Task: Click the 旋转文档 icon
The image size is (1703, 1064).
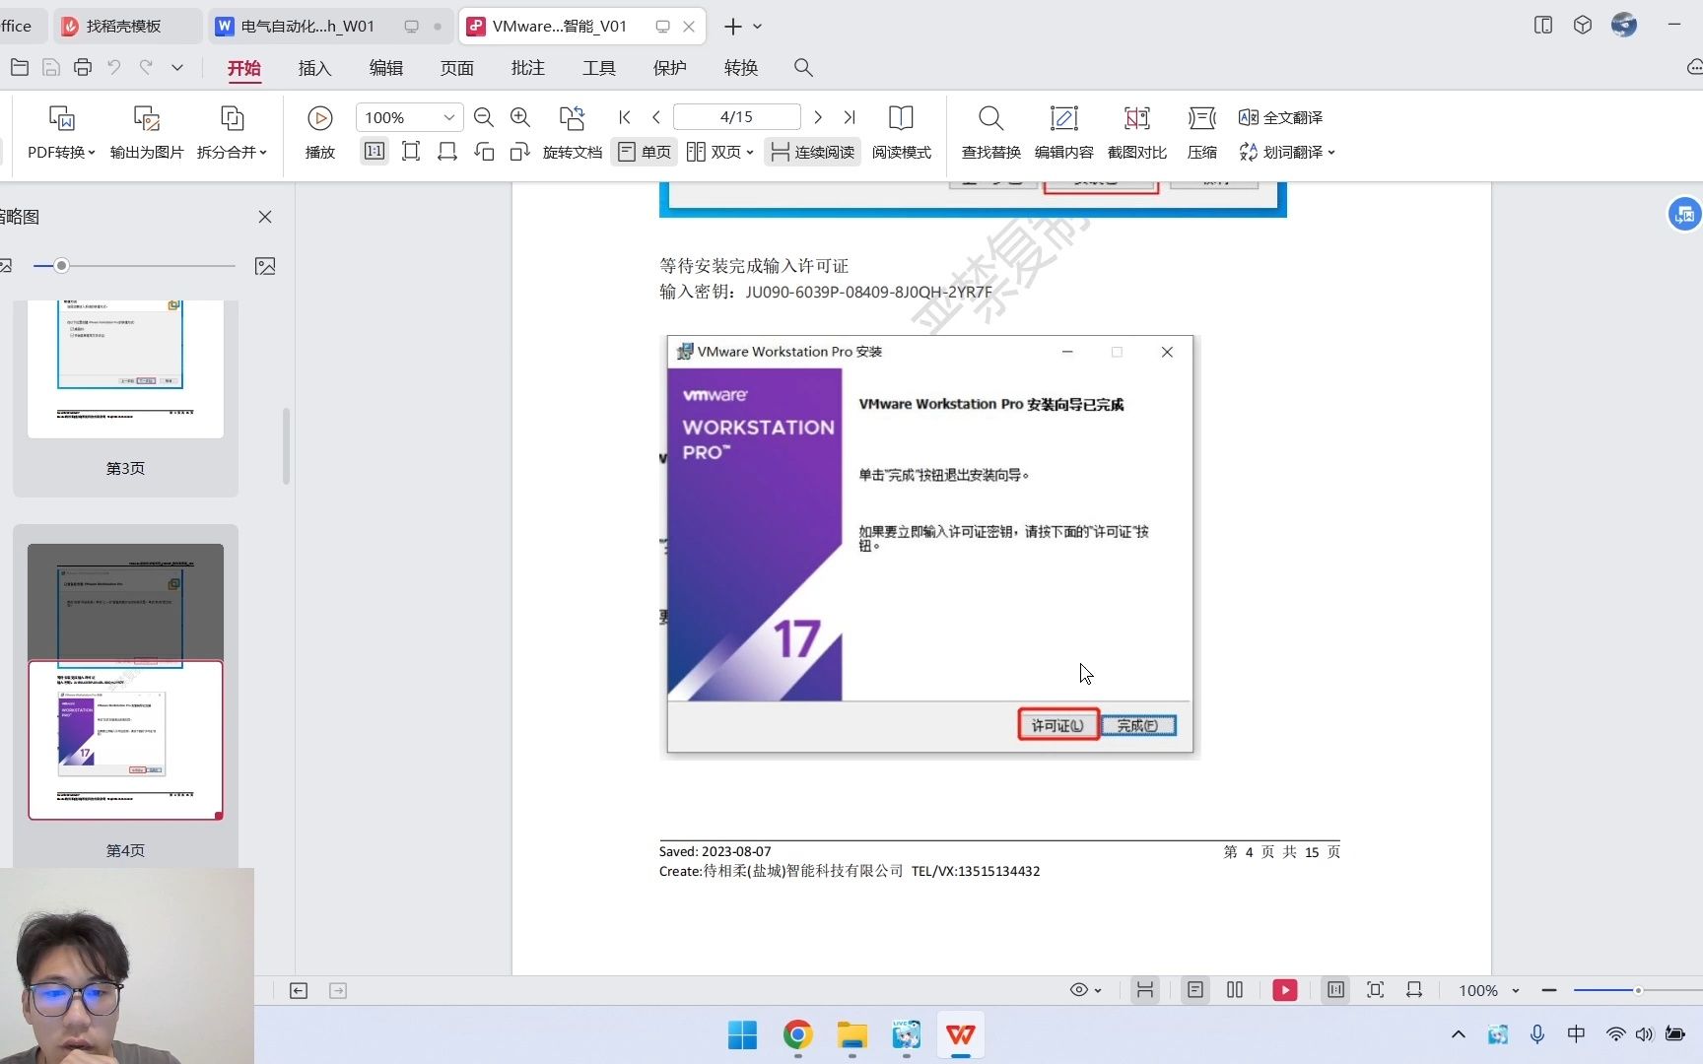Action: 572,118
